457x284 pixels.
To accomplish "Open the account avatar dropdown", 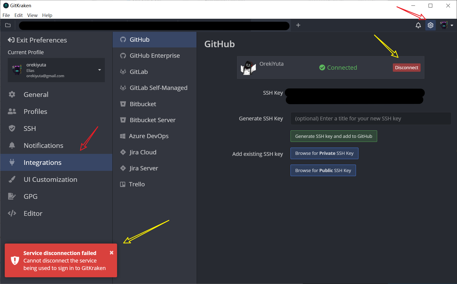I will (446, 25).
